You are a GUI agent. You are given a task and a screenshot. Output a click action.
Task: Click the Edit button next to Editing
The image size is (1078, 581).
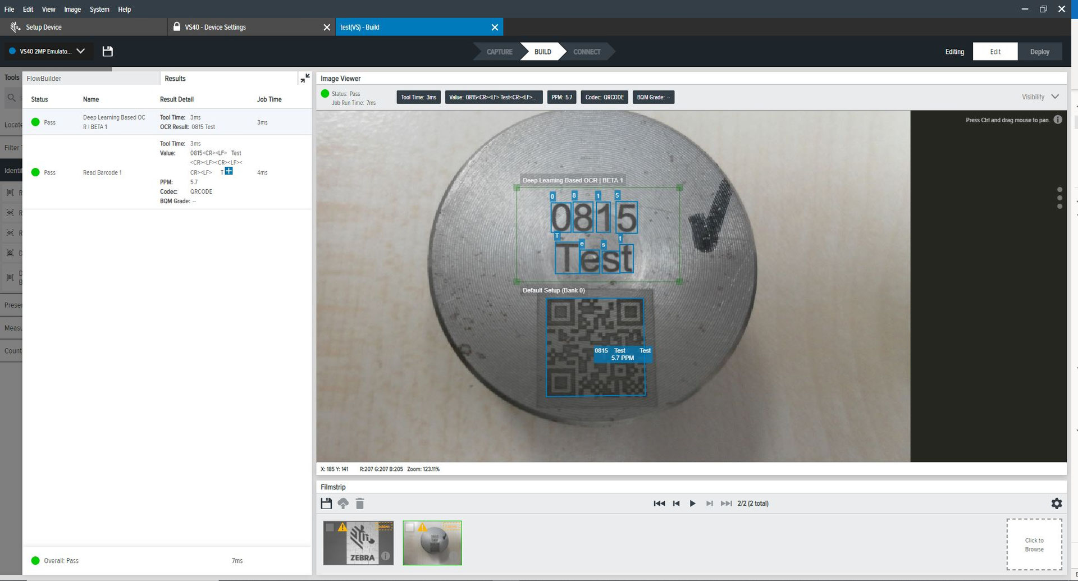[x=995, y=51]
